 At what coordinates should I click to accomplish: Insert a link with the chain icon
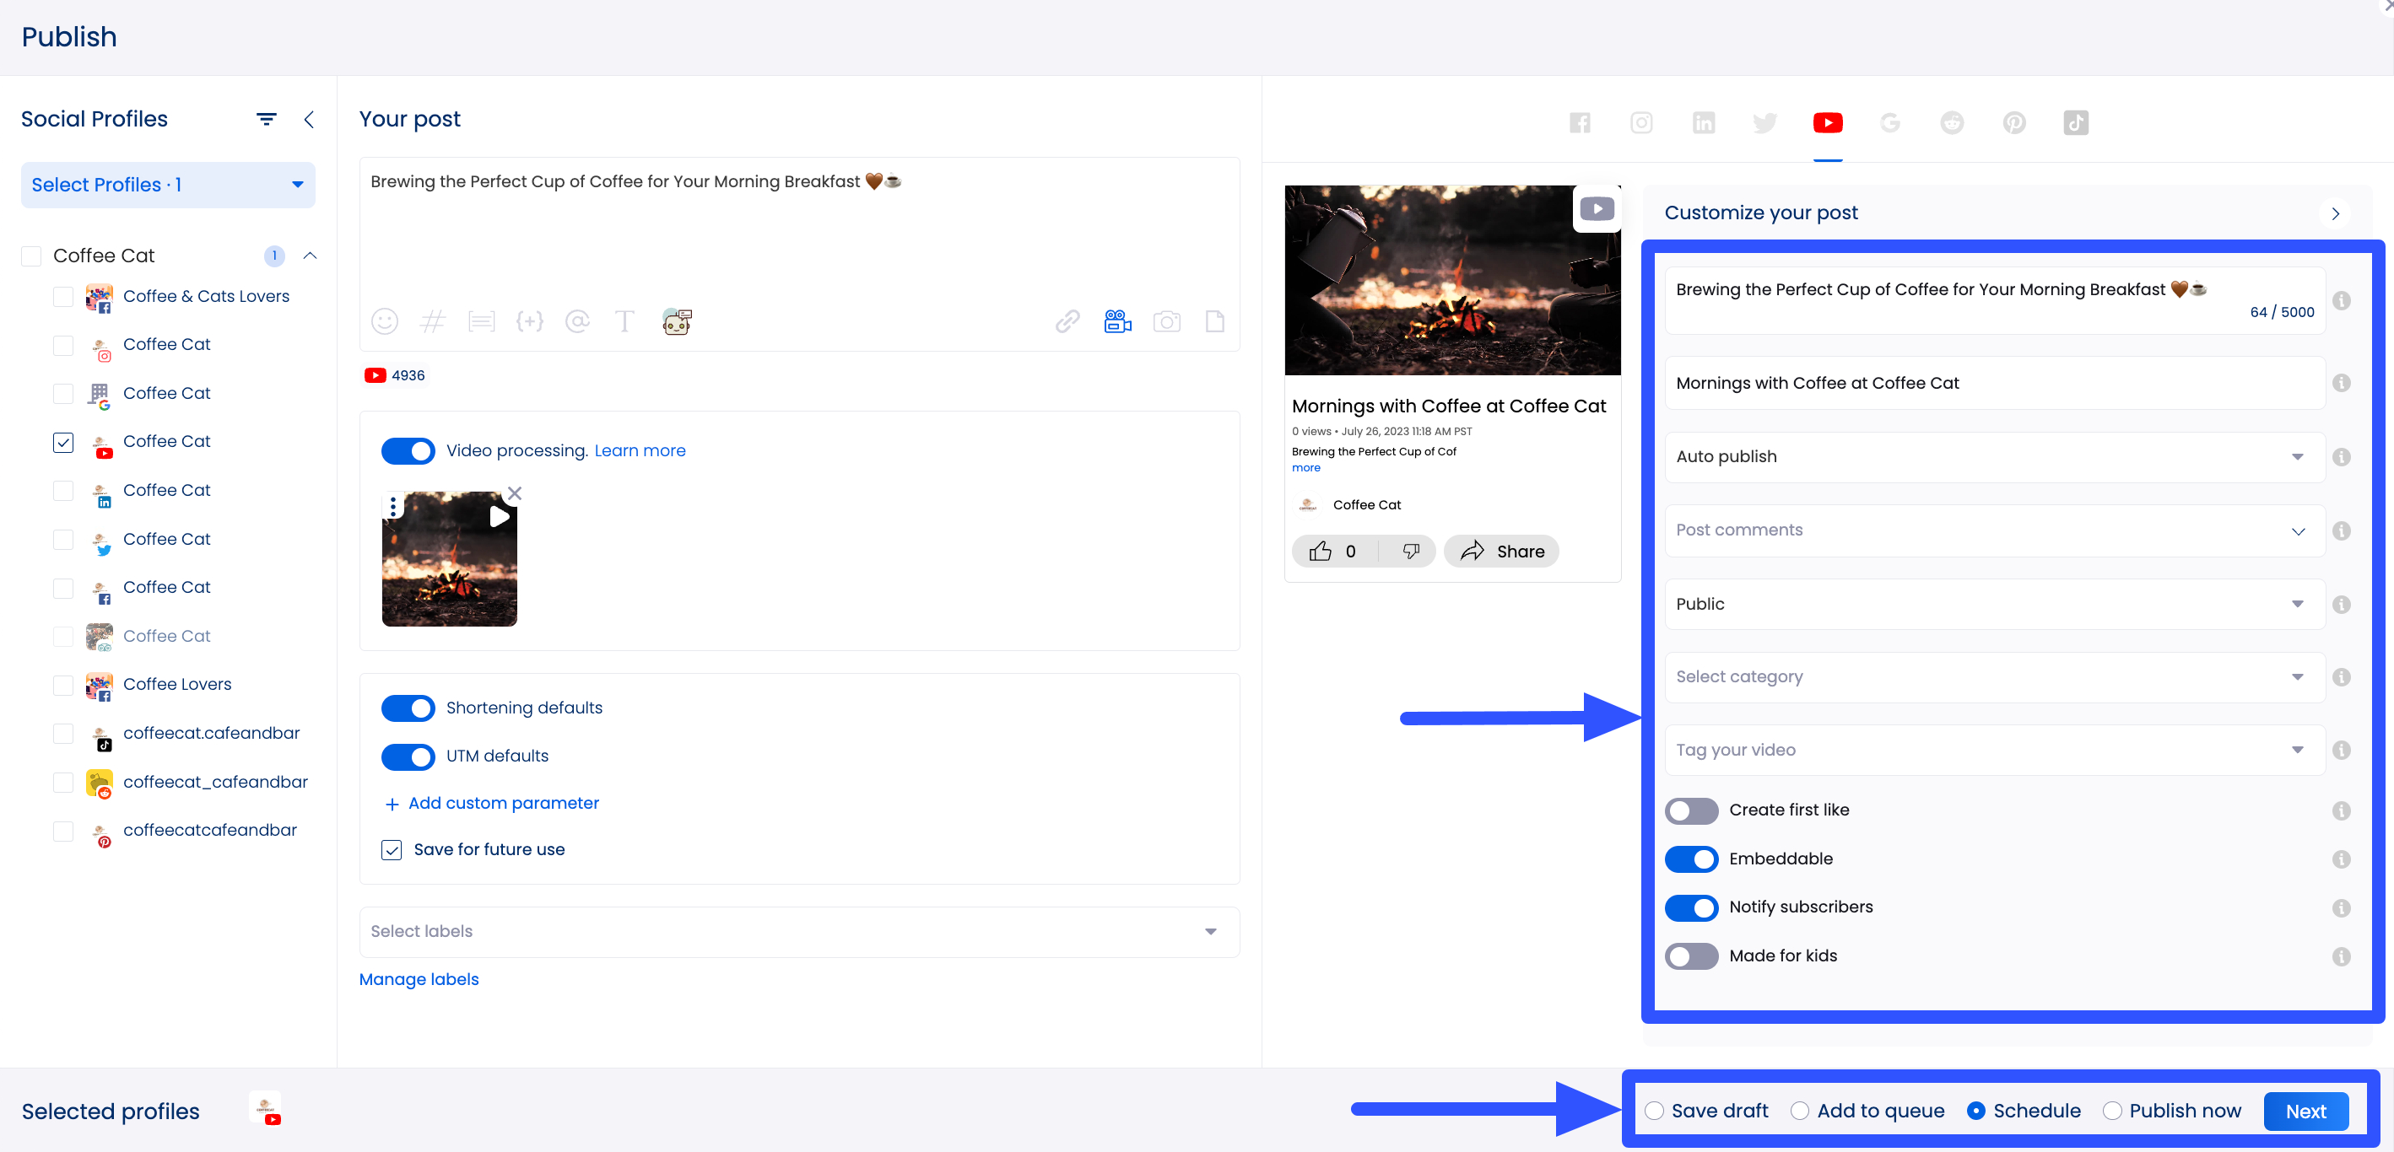click(x=1067, y=321)
